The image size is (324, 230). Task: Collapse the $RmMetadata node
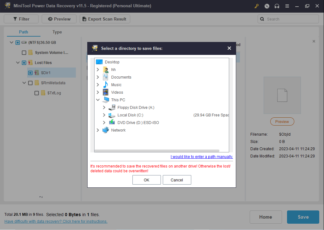[24, 83]
